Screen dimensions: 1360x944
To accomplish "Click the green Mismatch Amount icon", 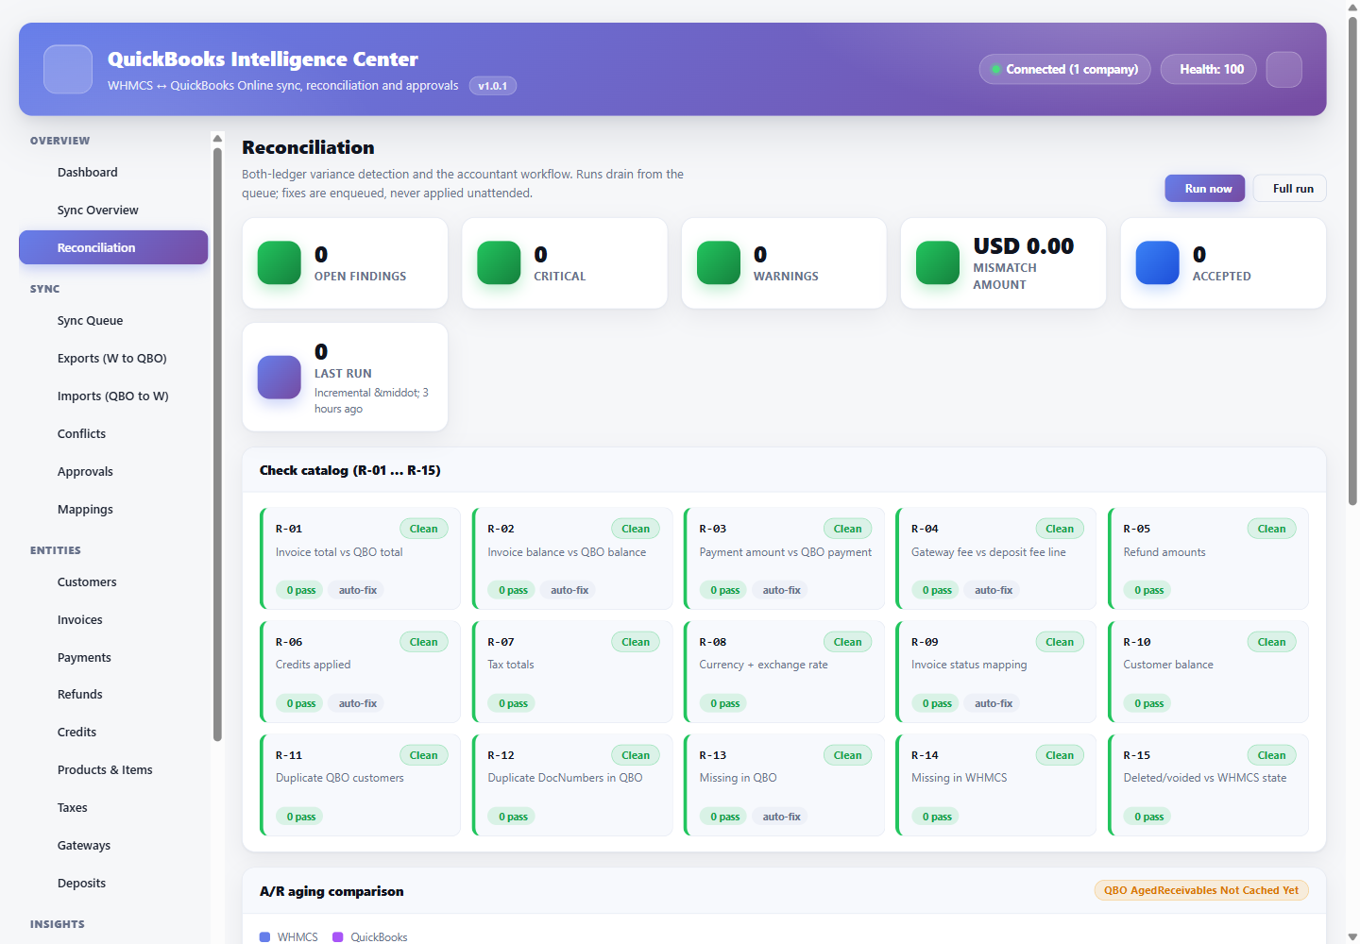I will coord(938,262).
